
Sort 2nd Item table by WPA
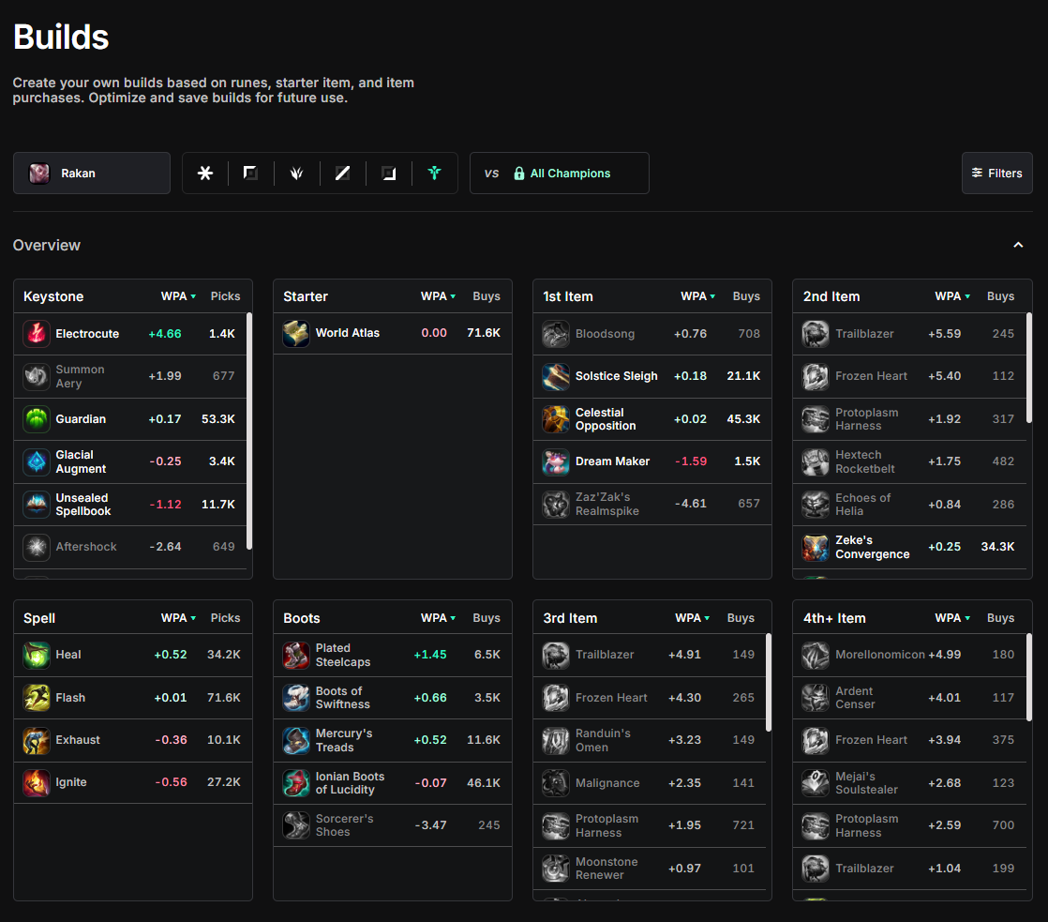click(x=951, y=296)
